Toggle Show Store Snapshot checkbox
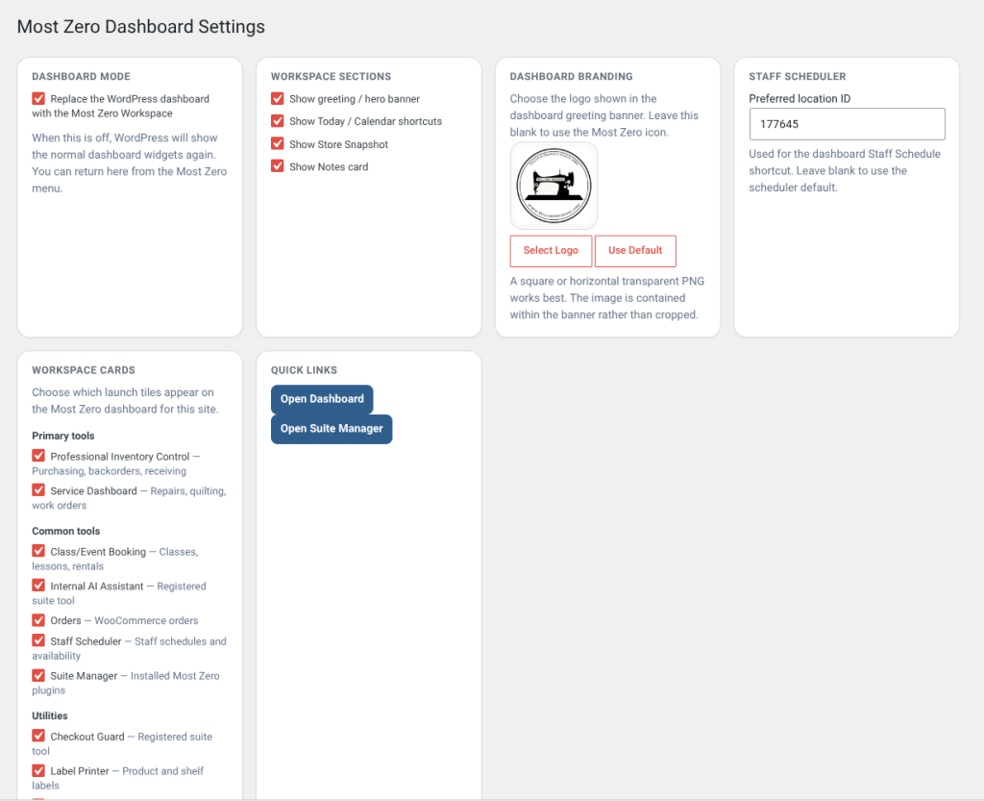This screenshot has height=801, width=984. (x=278, y=143)
